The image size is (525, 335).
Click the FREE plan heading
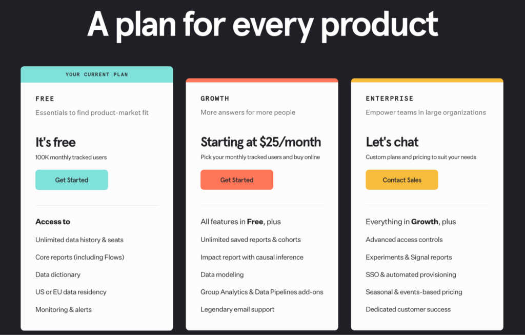45,99
